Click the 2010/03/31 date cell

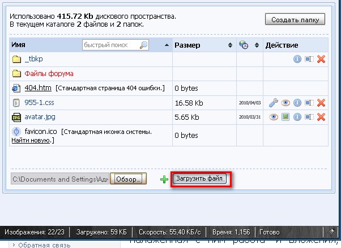250,117
